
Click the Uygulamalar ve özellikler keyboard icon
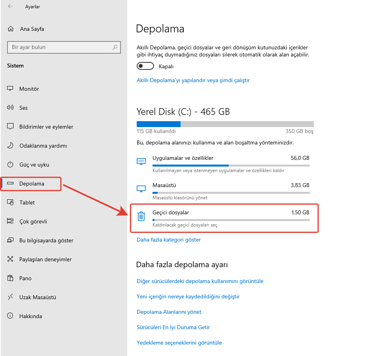(x=141, y=161)
